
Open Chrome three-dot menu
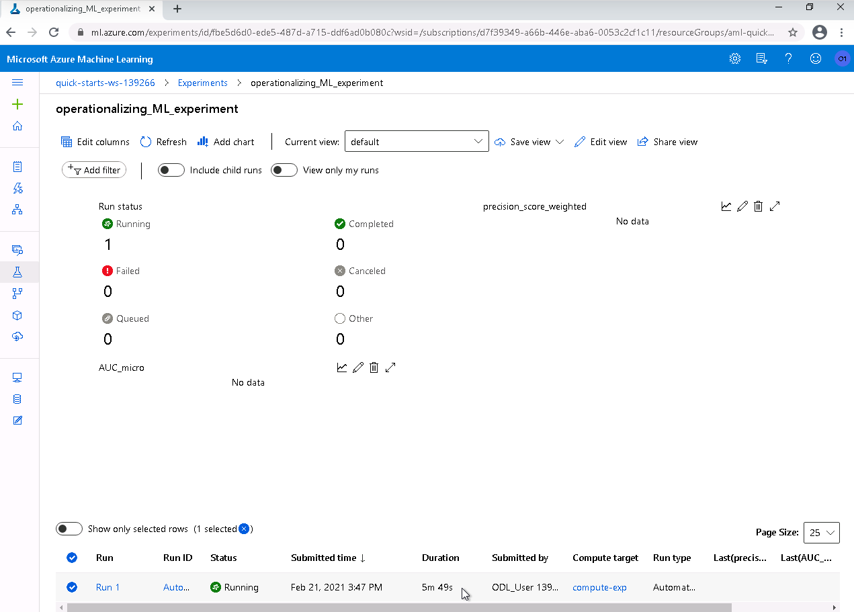pyautogui.click(x=841, y=32)
